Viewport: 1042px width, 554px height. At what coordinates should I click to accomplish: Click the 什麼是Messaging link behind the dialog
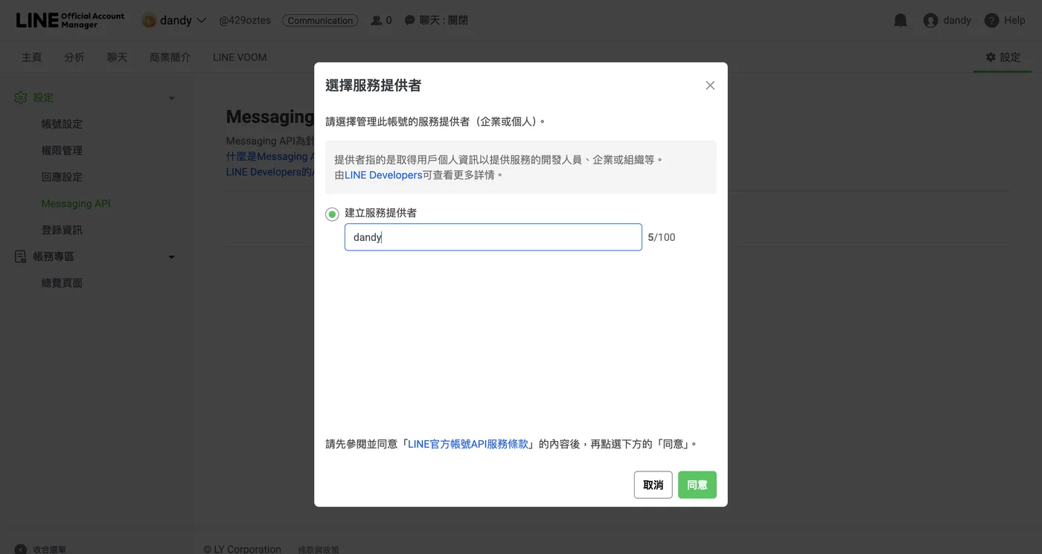coord(270,157)
